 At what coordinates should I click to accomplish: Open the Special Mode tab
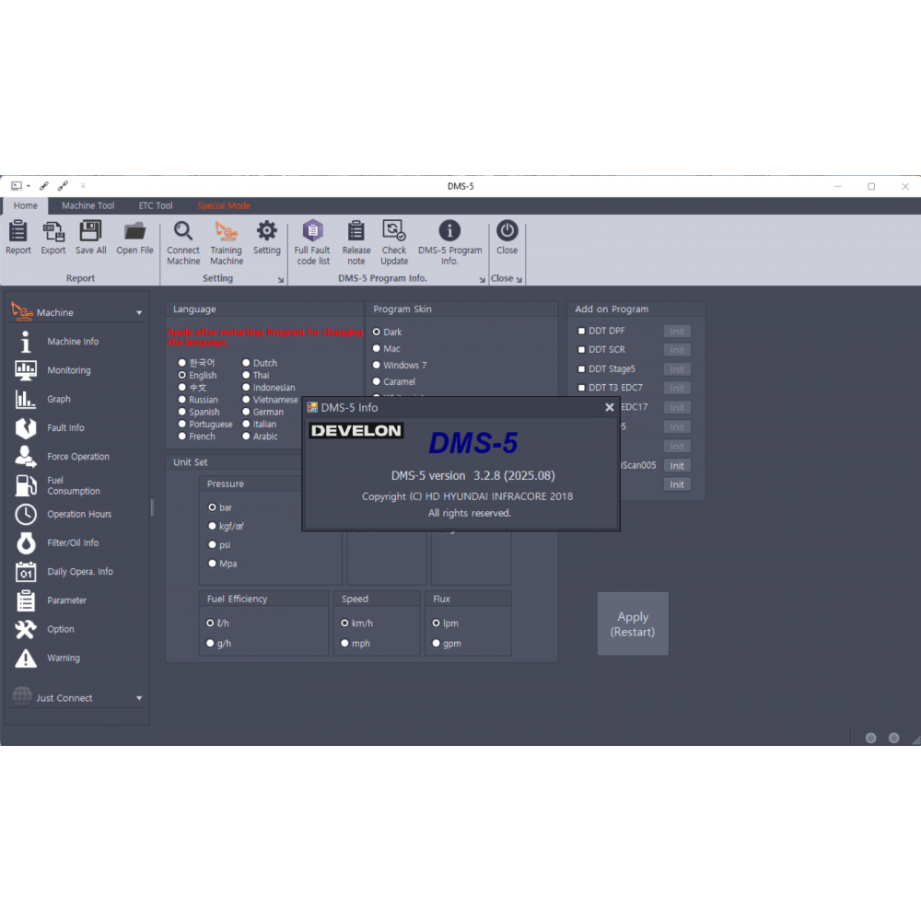click(x=224, y=206)
